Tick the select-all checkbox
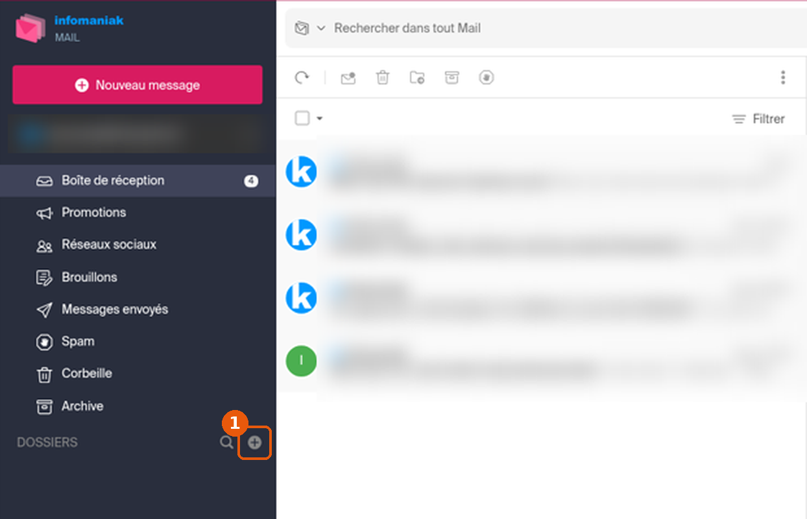This screenshot has height=519, width=807. pos(302,118)
